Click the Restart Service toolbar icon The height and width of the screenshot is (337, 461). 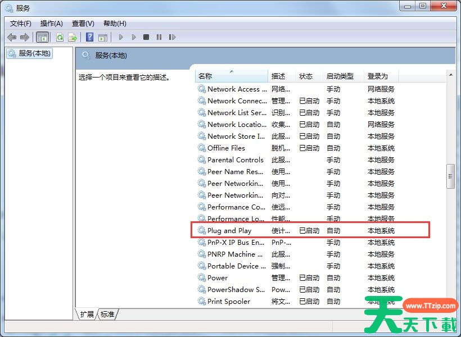point(172,37)
